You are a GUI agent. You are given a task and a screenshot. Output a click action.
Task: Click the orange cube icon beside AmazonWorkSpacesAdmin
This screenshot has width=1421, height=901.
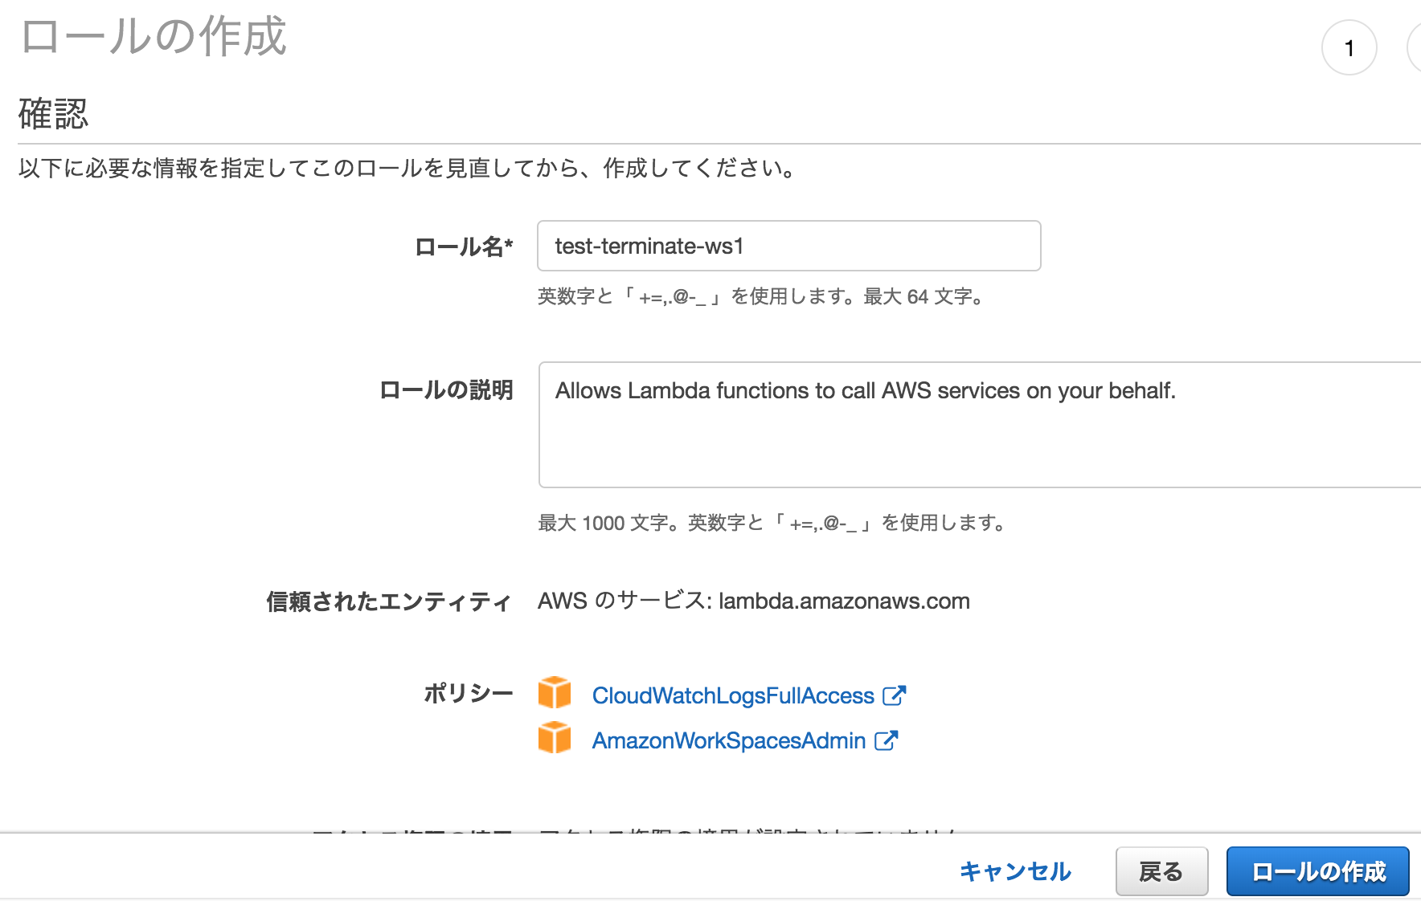[x=555, y=737]
